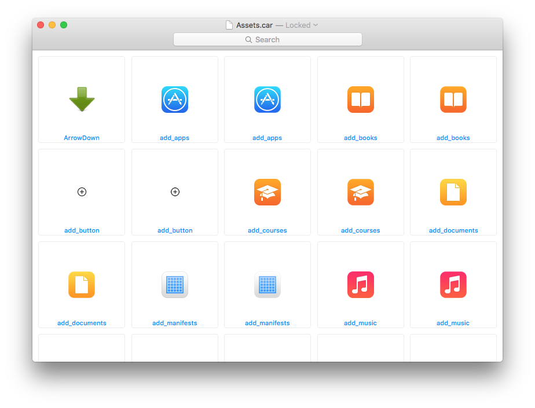Click add_apps label in tile beside ArrowDown
The width and height of the screenshot is (535, 408).
click(174, 138)
